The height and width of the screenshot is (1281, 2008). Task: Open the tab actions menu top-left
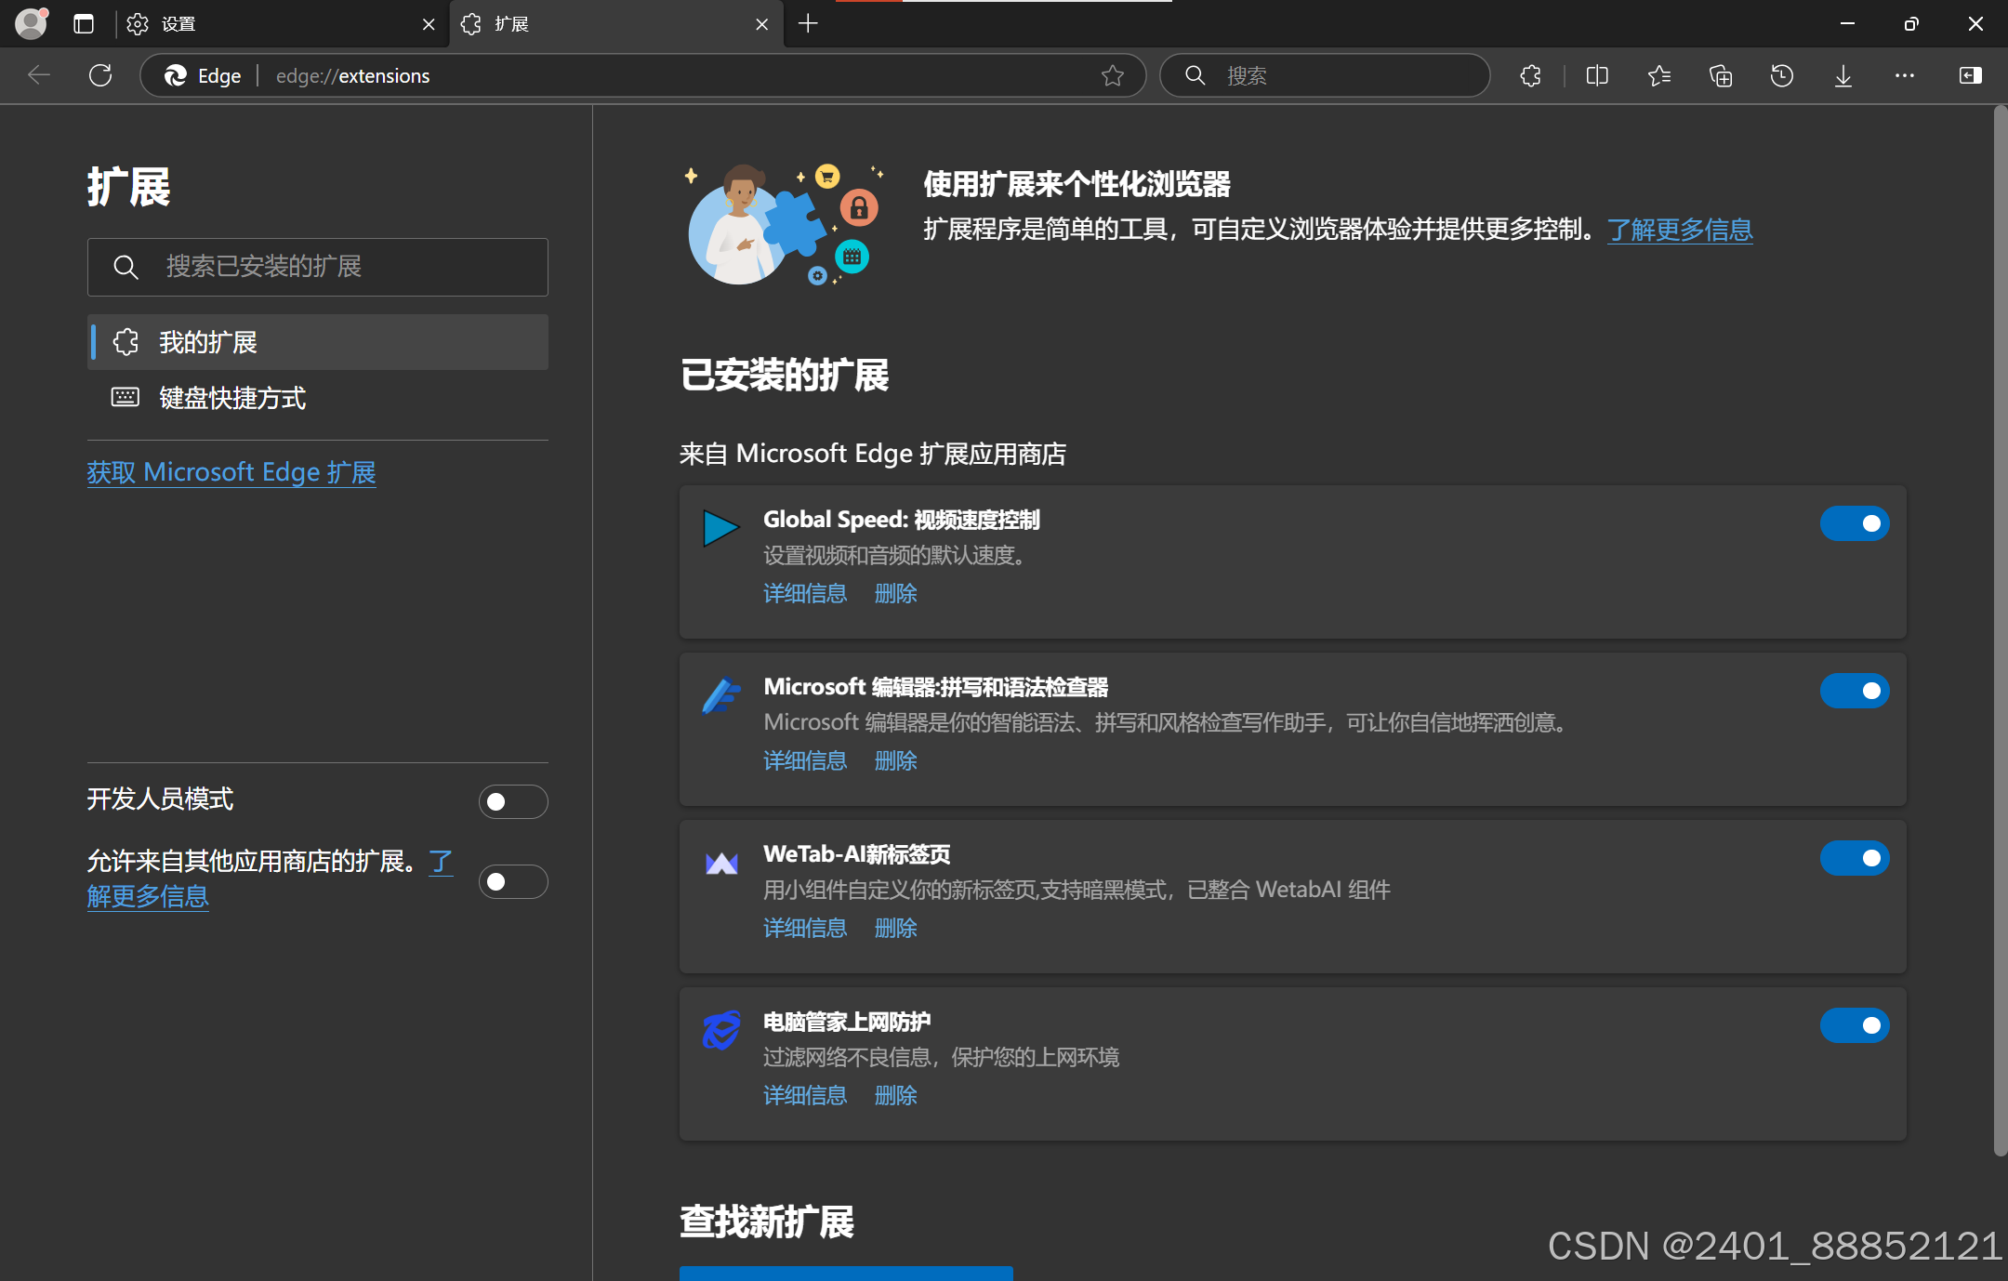click(84, 23)
